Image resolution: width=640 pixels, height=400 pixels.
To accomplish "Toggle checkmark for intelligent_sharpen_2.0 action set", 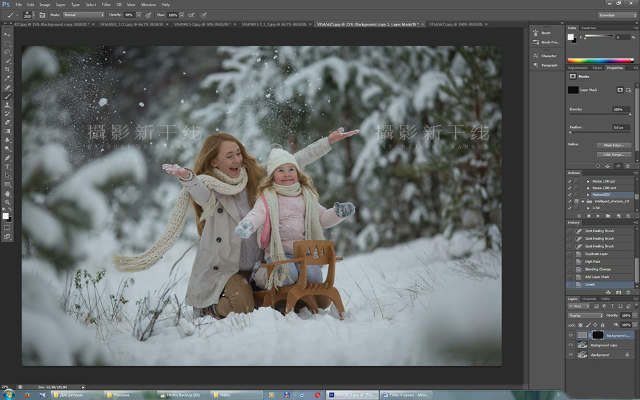I will tap(570, 201).
